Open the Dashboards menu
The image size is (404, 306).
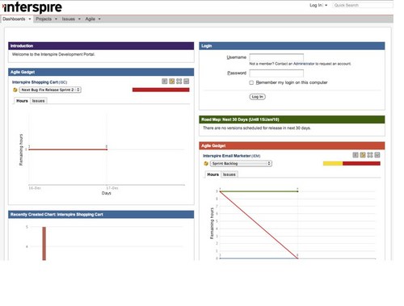(14, 19)
